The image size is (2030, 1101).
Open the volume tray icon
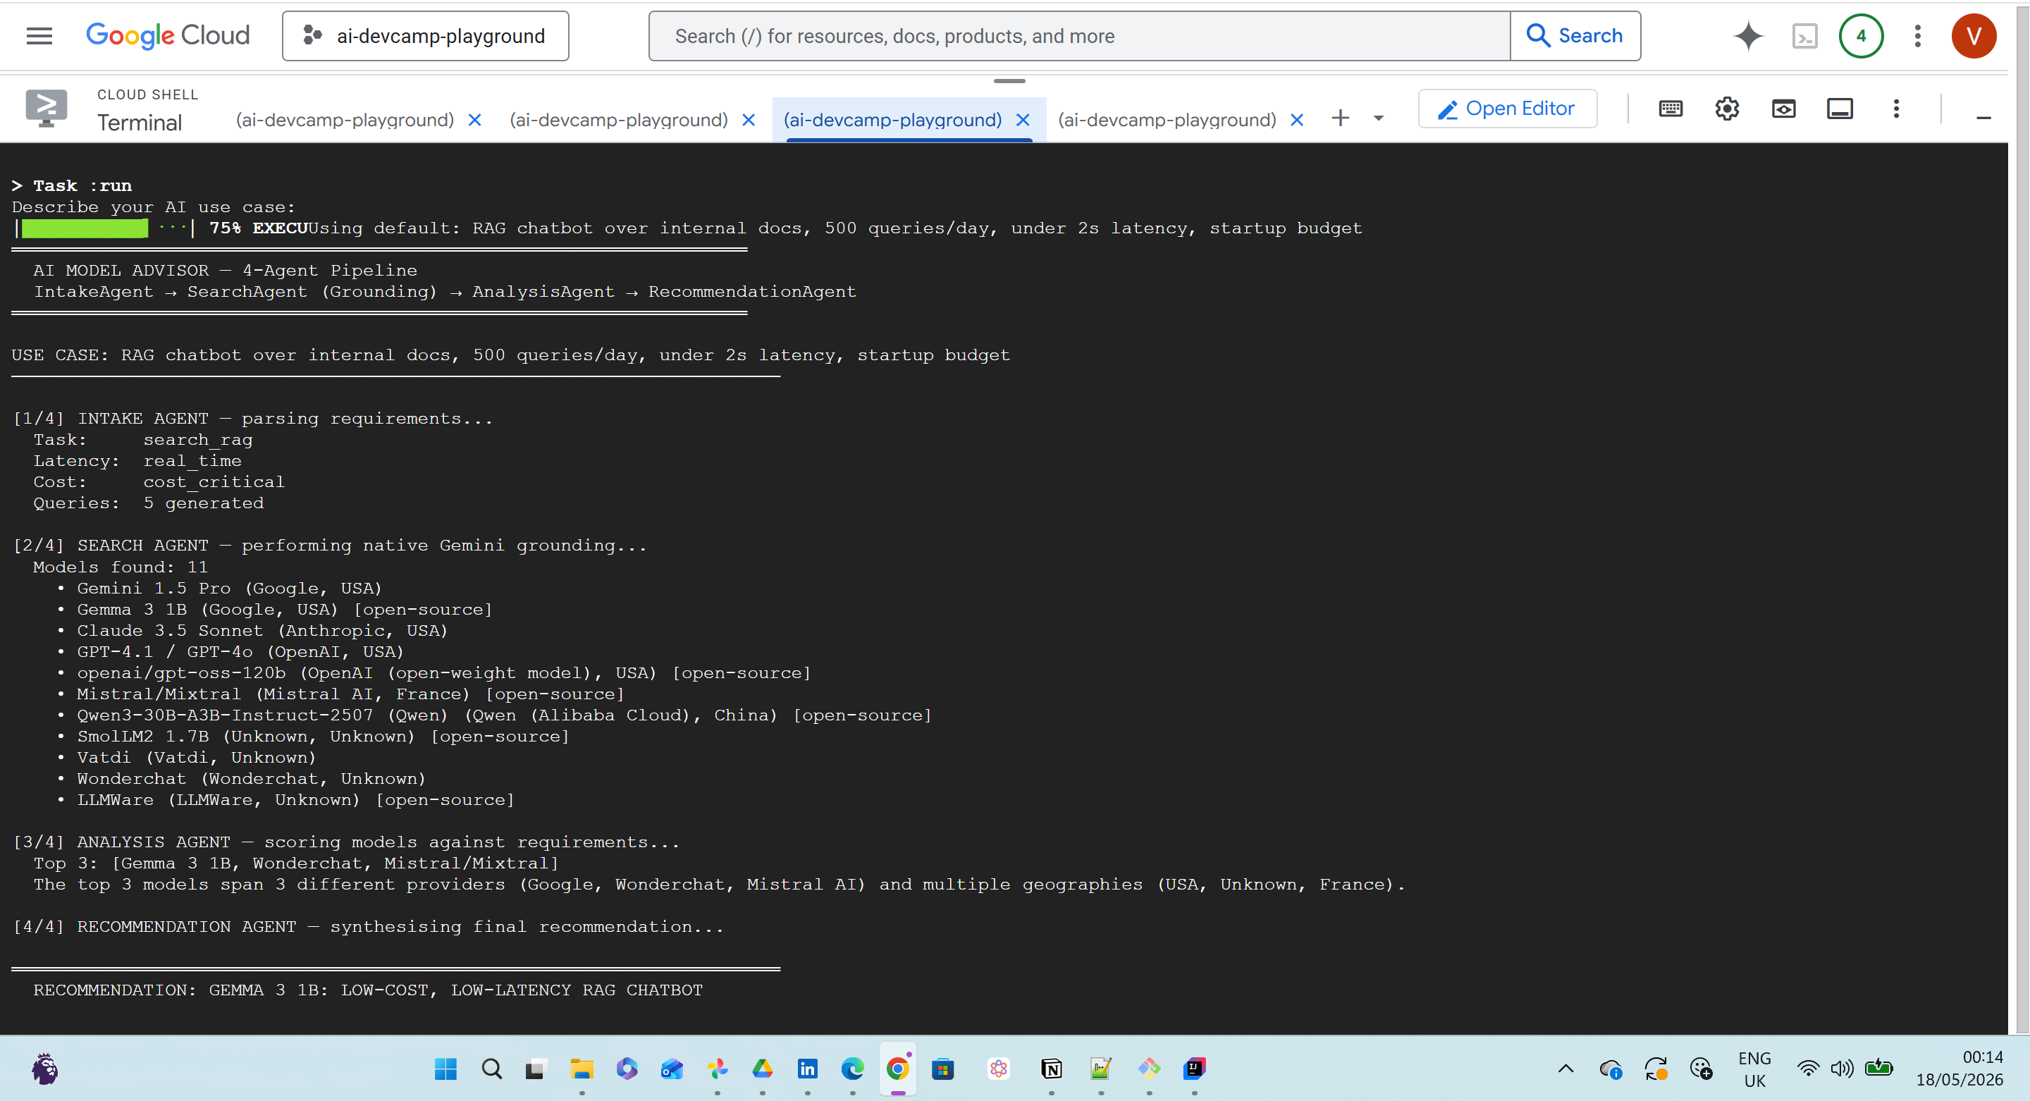coord(1842,1069)
